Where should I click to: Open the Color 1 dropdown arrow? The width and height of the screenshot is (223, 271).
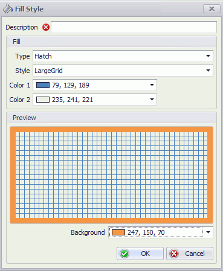(152, 85)
